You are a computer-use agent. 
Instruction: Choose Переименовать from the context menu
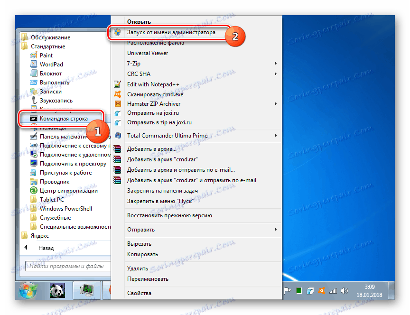pyautogui.click(x=148, y=279)
